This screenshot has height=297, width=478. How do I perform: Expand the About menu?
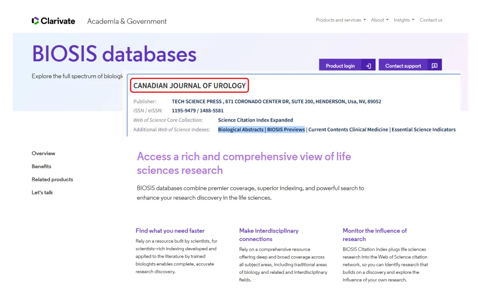point(379,20)
